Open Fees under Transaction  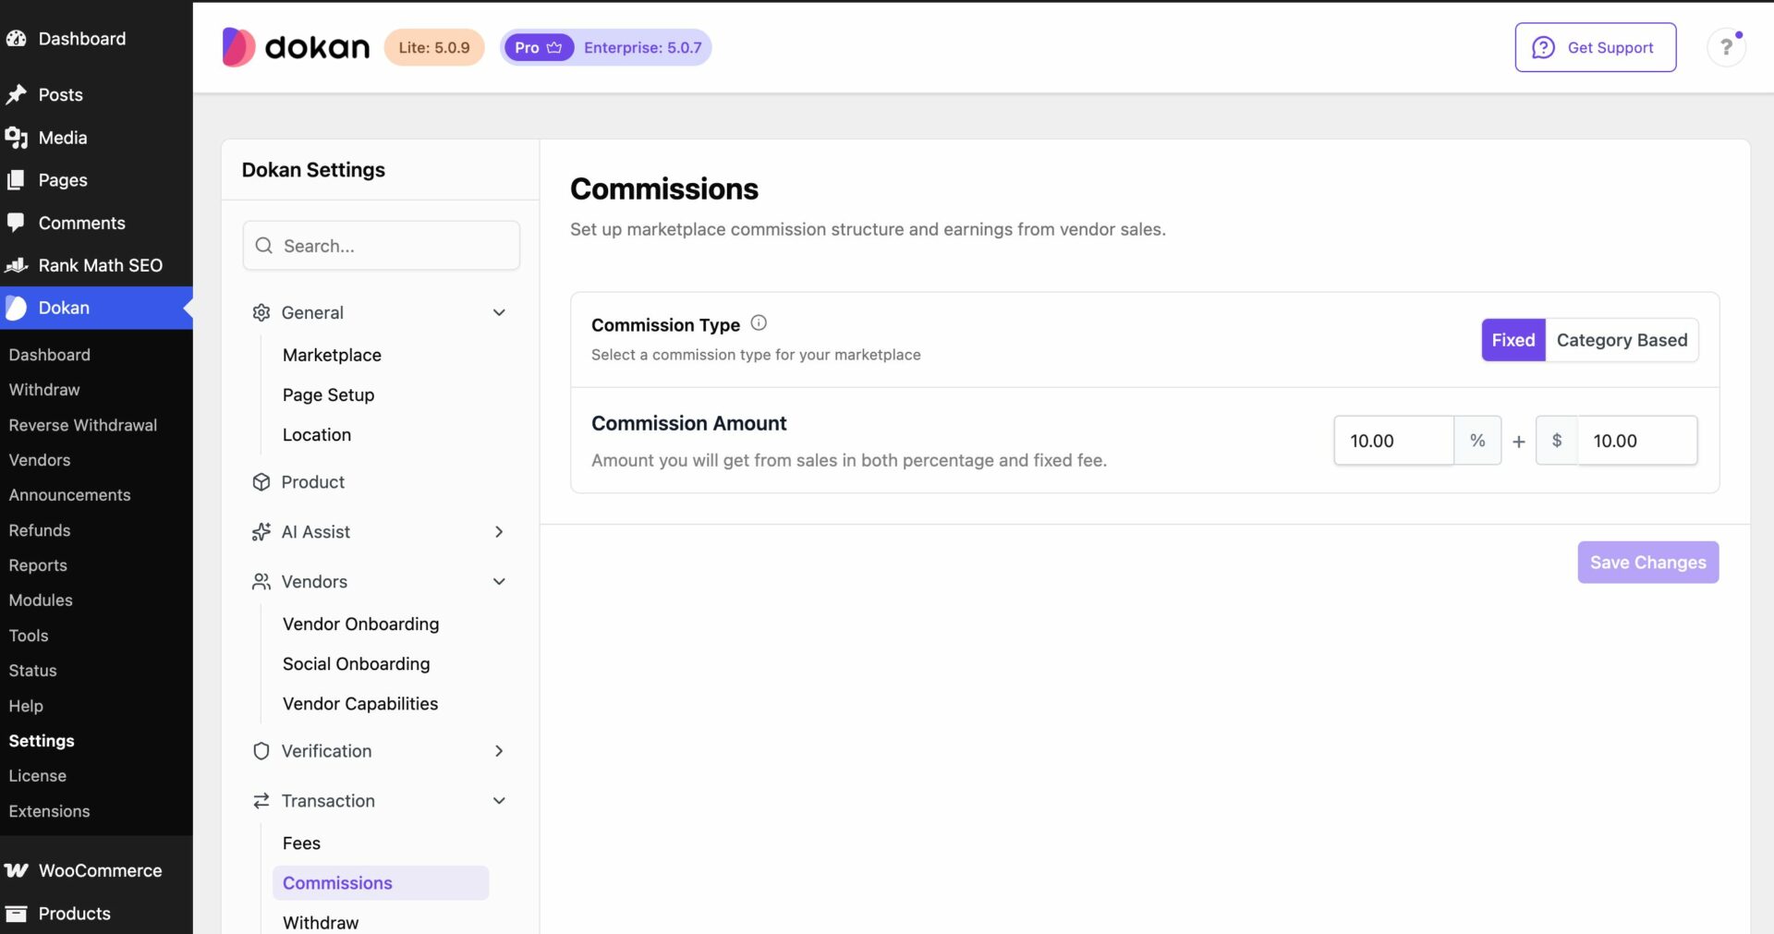pyautogui.click(x=301, y=843)
